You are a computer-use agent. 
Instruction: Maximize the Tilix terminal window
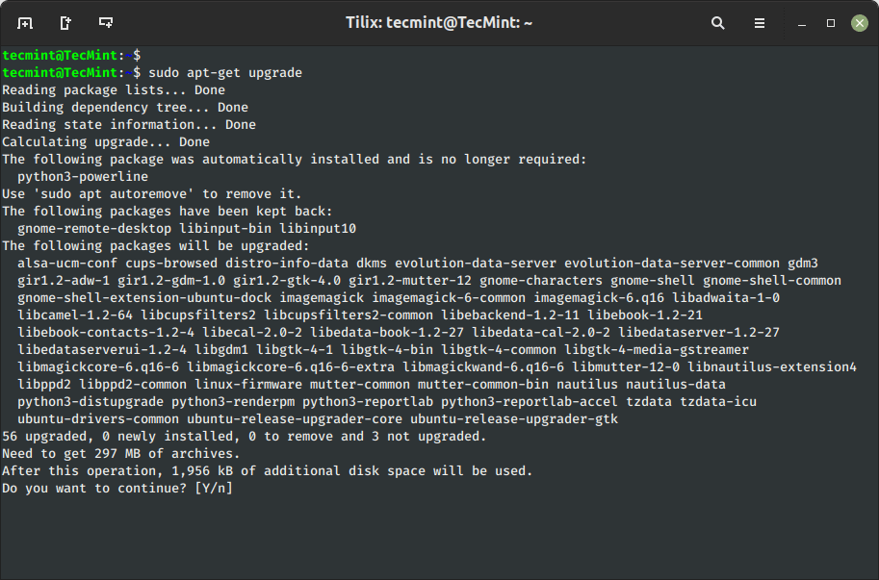pos(829,22)
